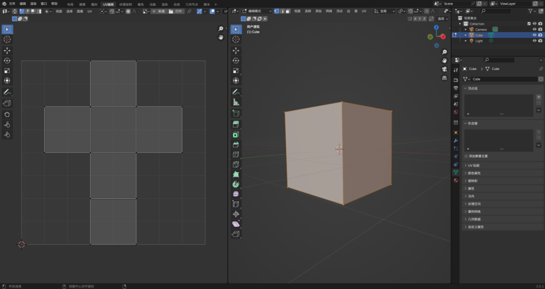Click the 新建 image button
545x289 pixels.
[158, 11]
